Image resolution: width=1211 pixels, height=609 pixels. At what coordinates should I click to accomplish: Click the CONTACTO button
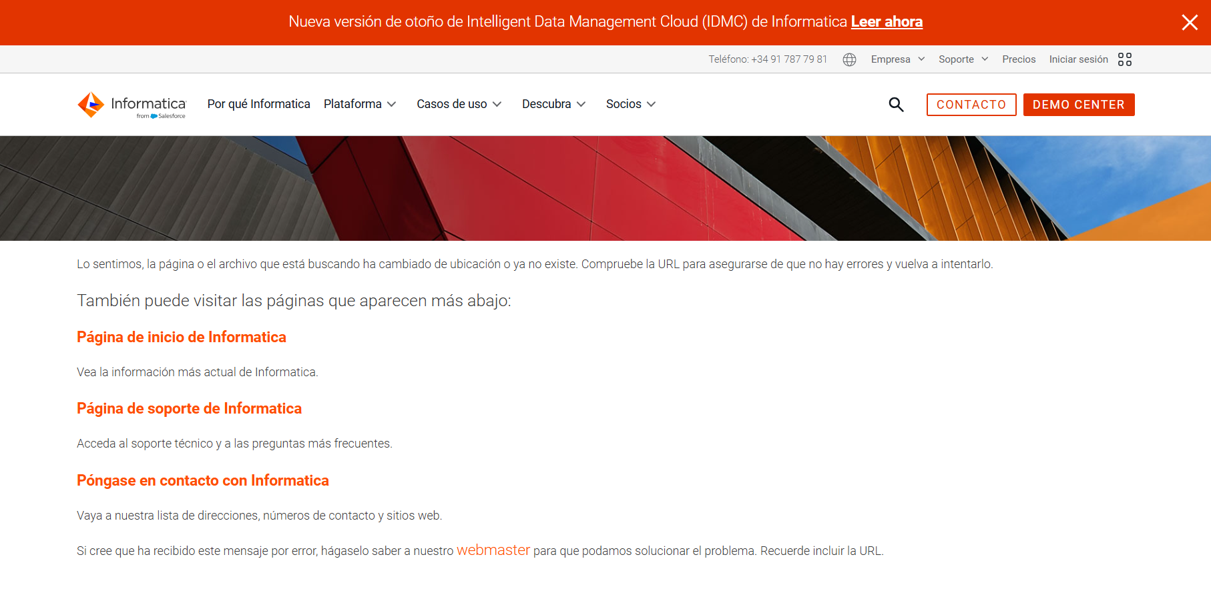(971, 104)
